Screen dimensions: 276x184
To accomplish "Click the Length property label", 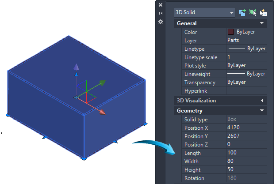I will (192, 153).
